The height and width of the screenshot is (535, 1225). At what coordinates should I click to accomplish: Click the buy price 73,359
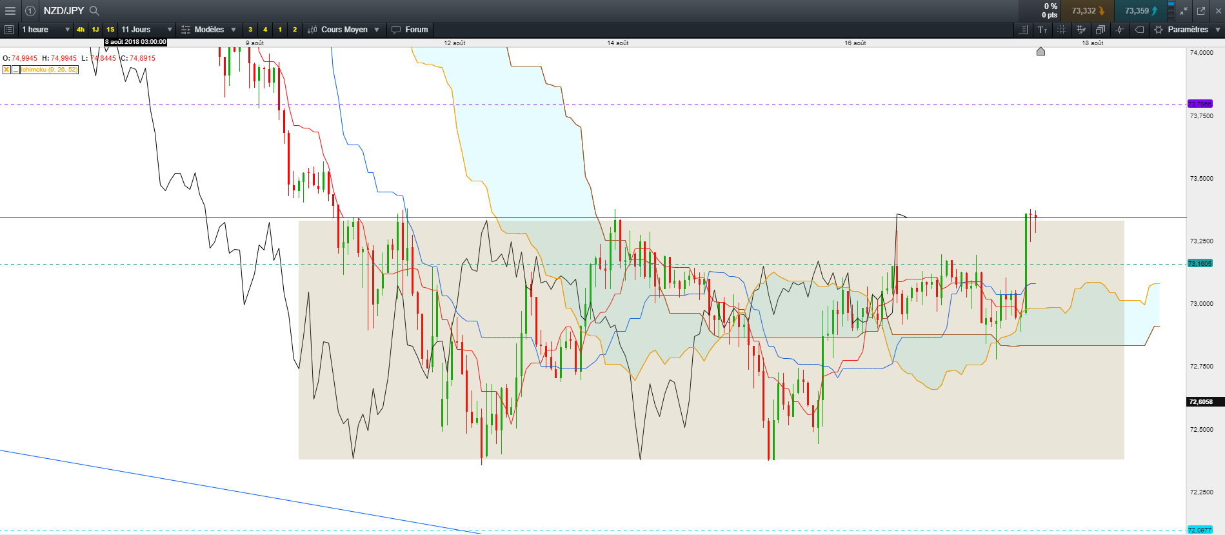pyautogui.click(x=1141, y=11)
